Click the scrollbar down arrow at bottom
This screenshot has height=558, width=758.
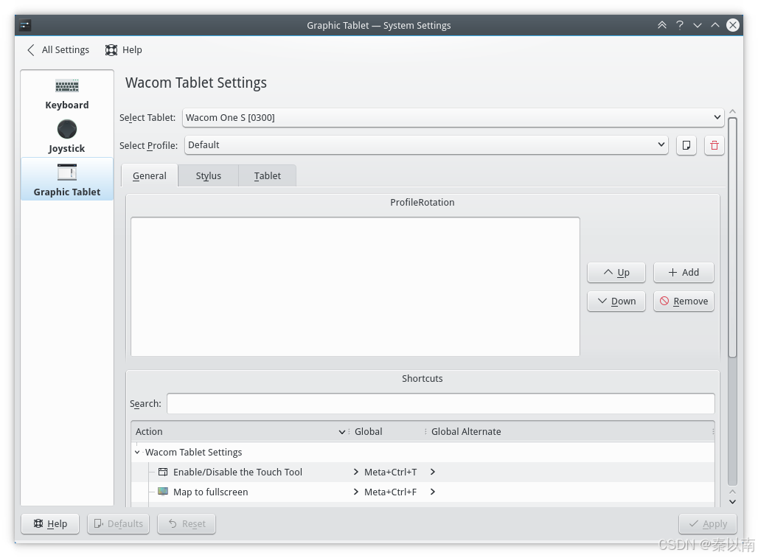(732, 502)
